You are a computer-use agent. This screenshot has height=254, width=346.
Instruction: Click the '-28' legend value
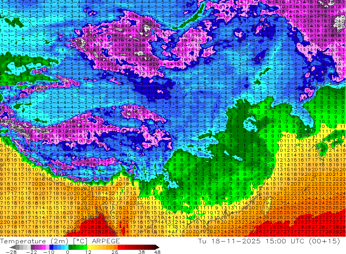[x=11, y=252]
